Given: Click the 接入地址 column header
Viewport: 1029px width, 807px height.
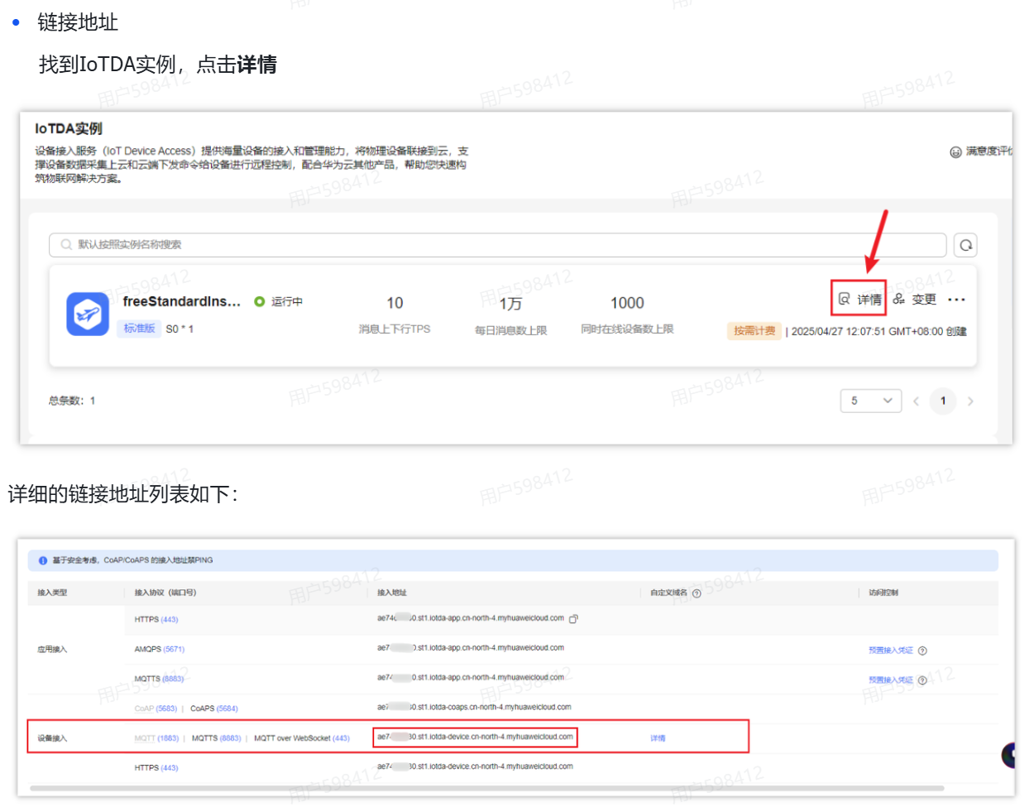Looking at the screenshot, I should (392, 593).
